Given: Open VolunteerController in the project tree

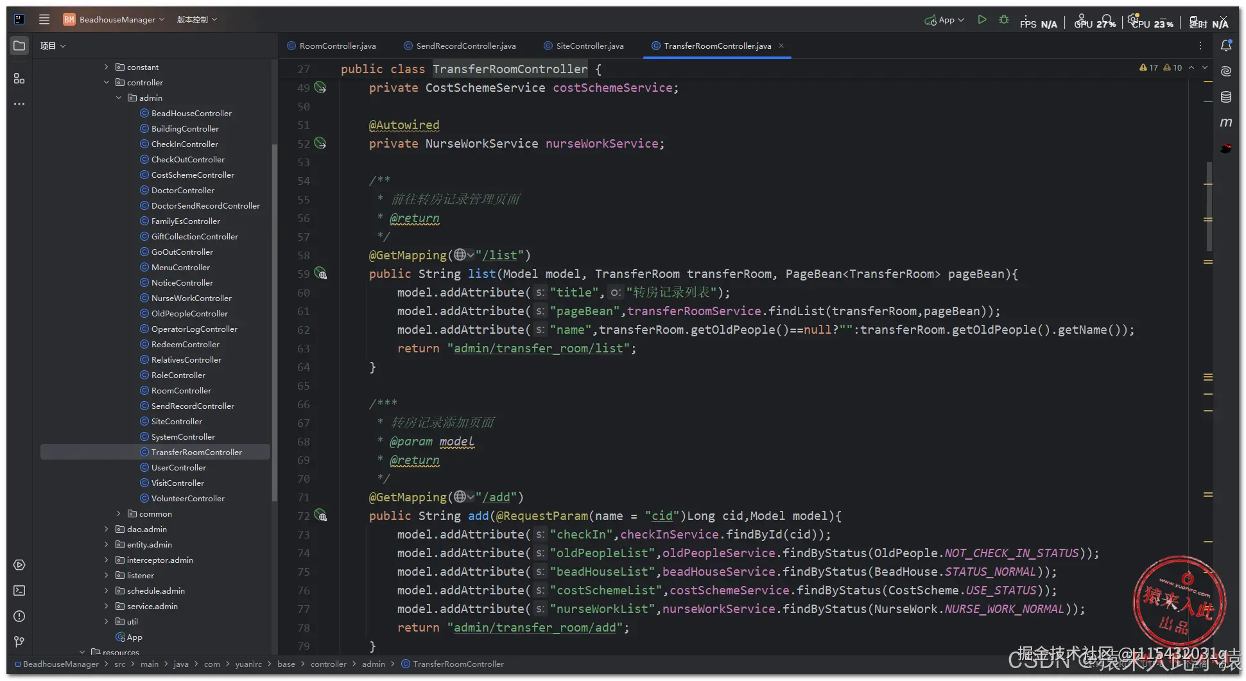Looking at the screenshot, I should coord(188,498).
